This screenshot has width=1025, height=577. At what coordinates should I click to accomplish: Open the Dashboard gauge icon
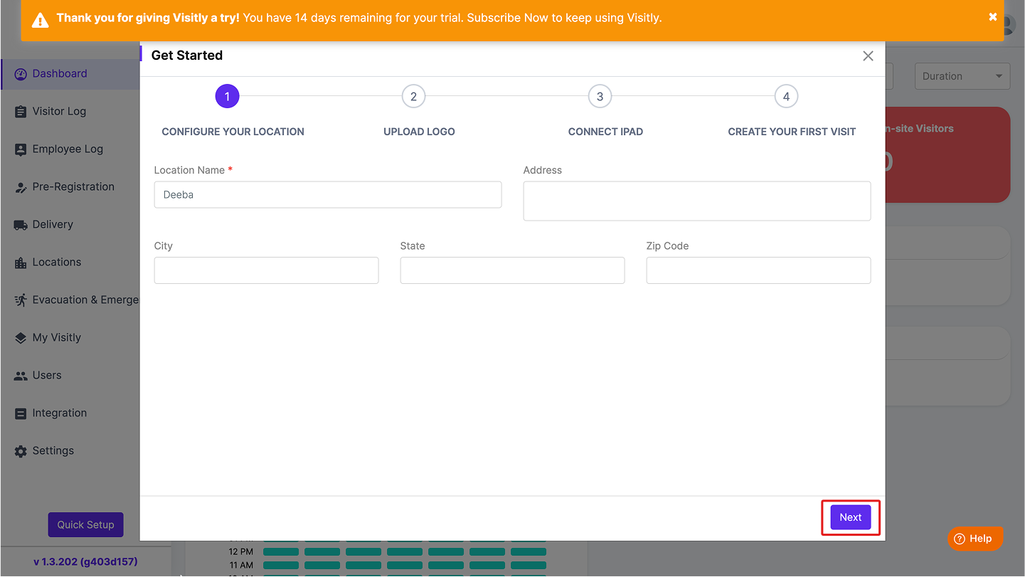pos(21,74)
